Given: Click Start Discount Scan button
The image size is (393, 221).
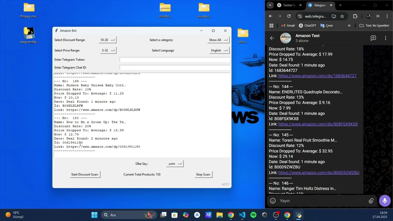Looking at the screenshot, I should tap(85, 174).
